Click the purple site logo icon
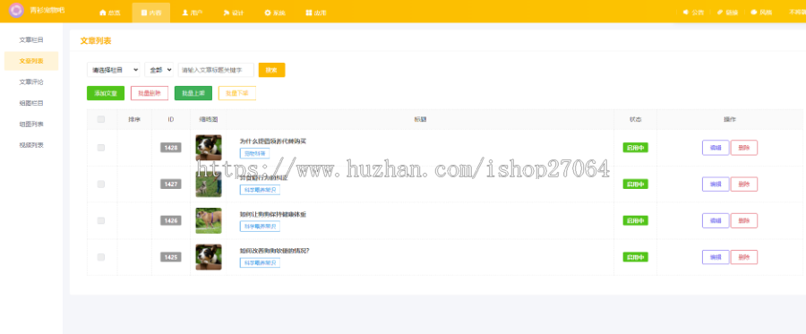The height and width of the screenshot is (334, 806). pyautogui.click(x=16, y=10)
